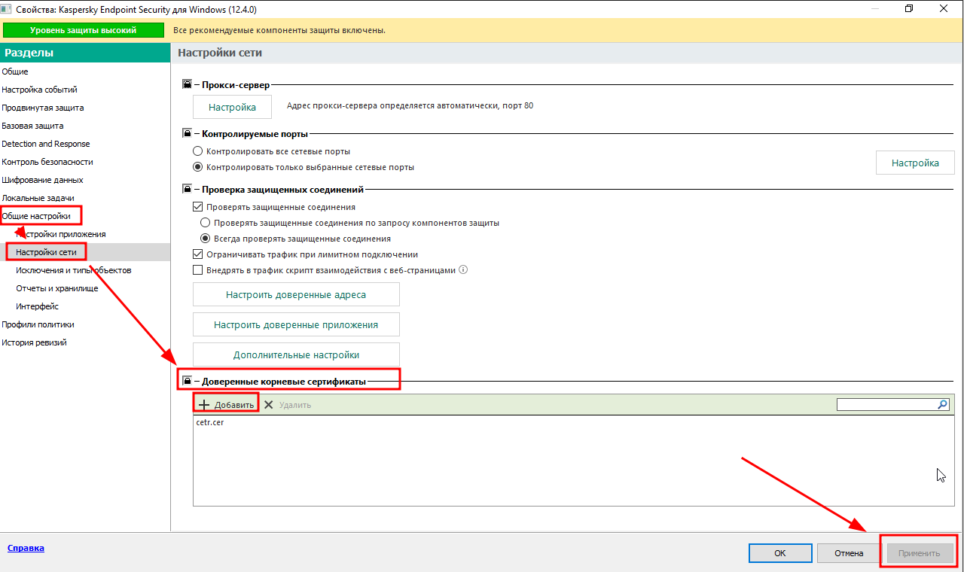This screenshot has width=964, height=572.
Task: Click the X icon of Удалить
Action: coord(268,405)
